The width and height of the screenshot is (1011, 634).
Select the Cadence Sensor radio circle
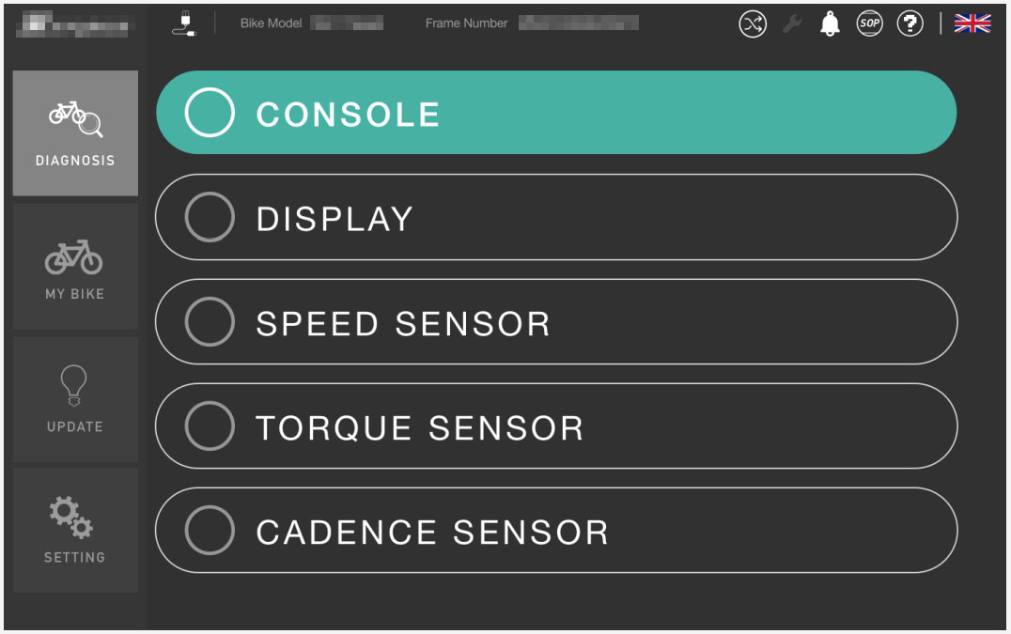[x=209, y=531]
